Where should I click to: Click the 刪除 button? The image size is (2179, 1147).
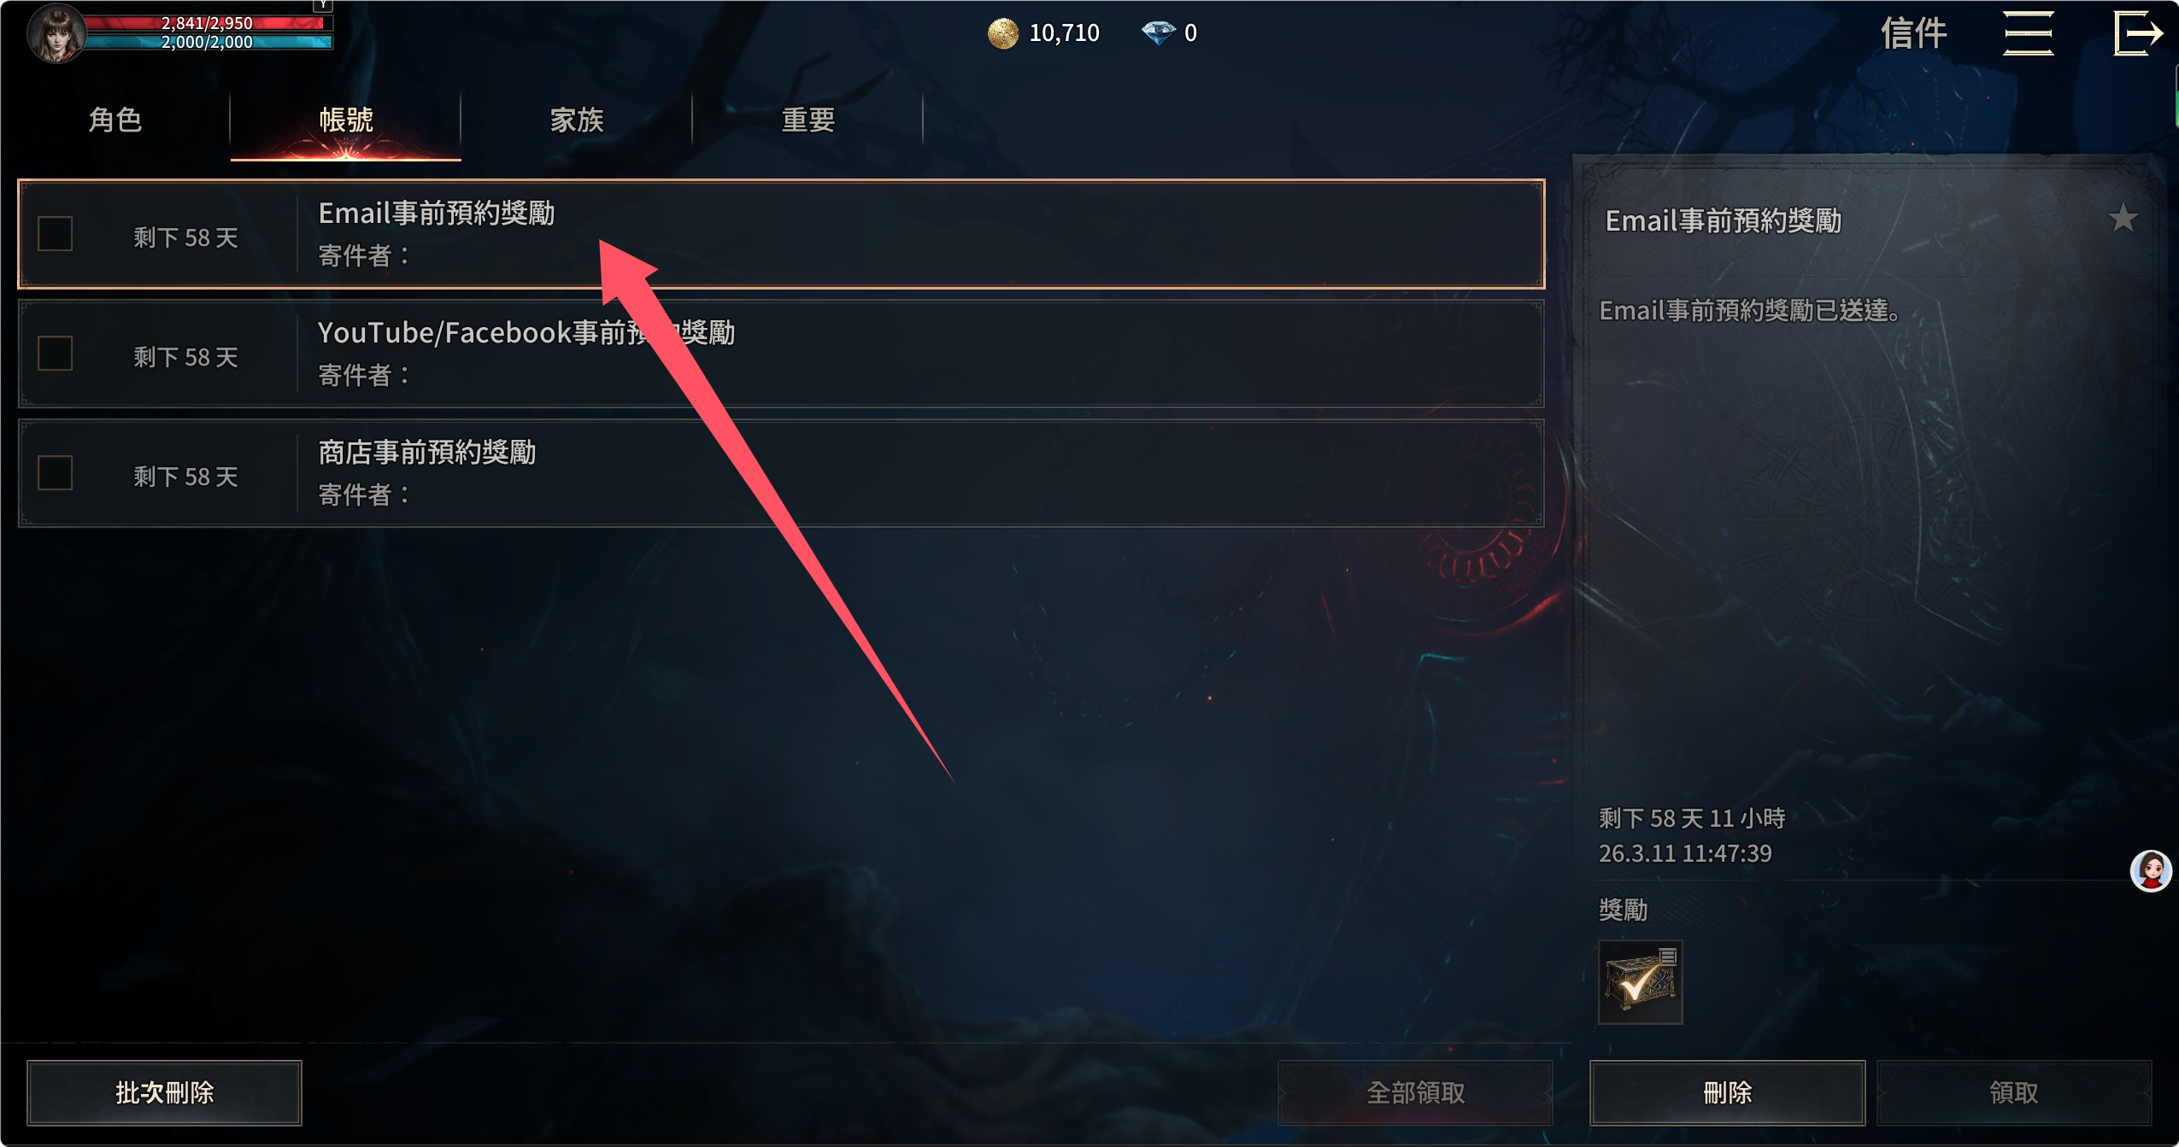1727,1092
